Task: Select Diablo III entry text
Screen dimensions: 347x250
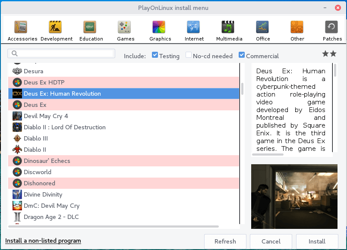Action: 36,138
